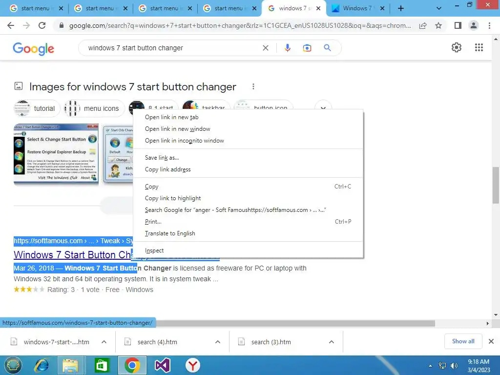Open the Google apps grid
500x375 pixels.
[x=479, y=47]
